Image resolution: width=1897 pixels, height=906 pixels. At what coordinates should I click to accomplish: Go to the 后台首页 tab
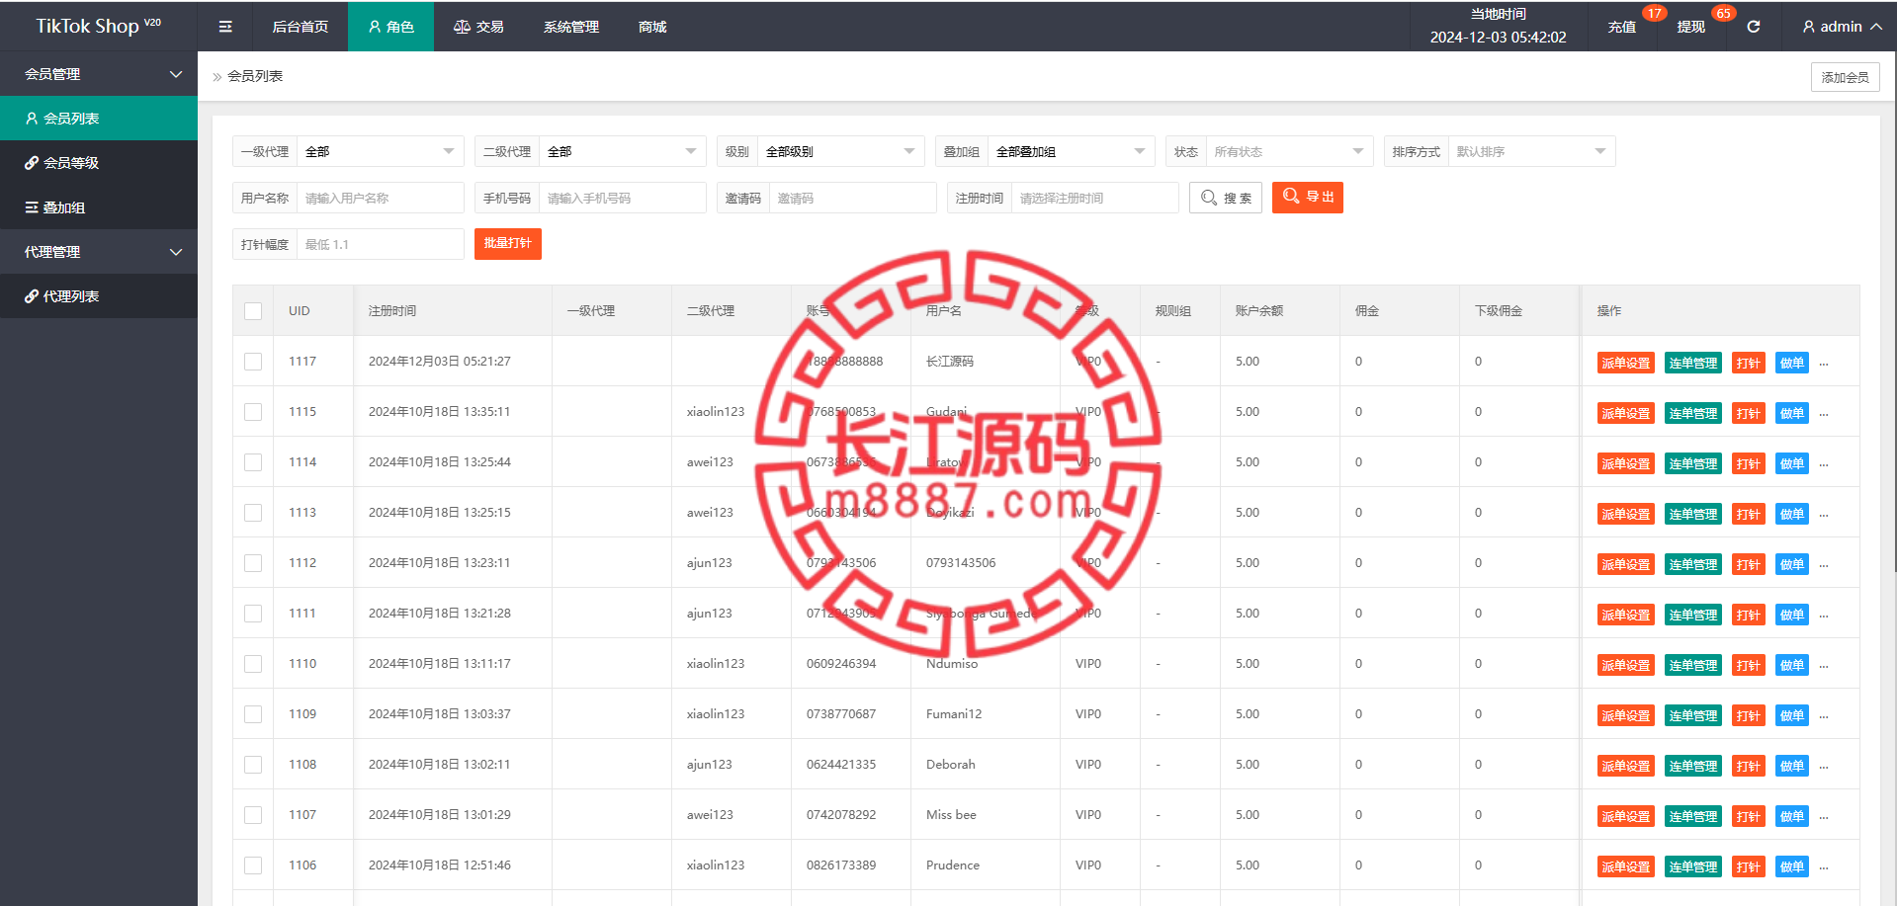301,27
